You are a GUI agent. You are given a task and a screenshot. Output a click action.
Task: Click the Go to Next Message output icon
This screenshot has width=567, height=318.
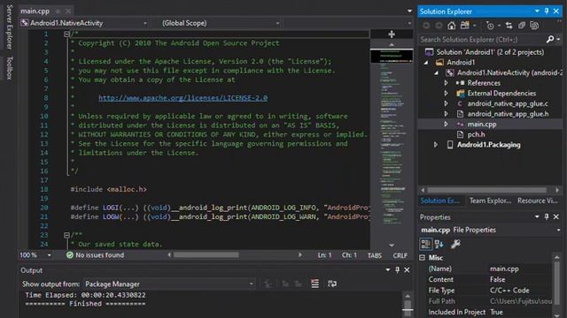(299, 284)
